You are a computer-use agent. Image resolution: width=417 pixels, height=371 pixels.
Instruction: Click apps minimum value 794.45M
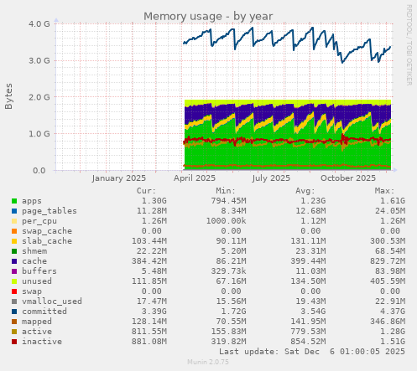coord(228,201)
